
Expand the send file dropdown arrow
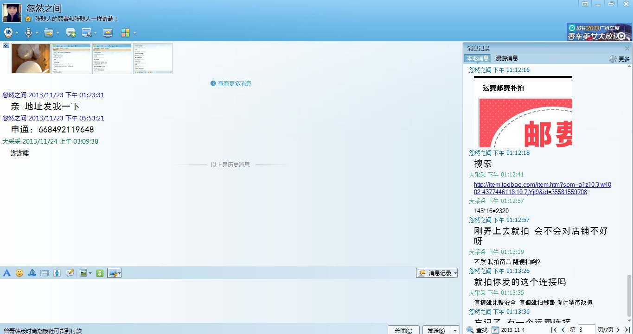pyautogui.click(x=58, y=33)
